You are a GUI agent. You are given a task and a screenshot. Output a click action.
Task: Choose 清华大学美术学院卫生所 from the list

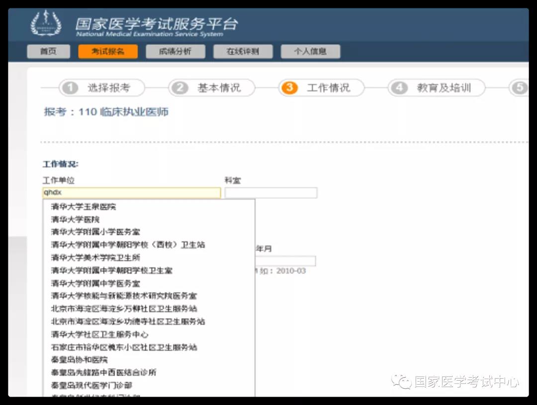click(x=95, y=257)
